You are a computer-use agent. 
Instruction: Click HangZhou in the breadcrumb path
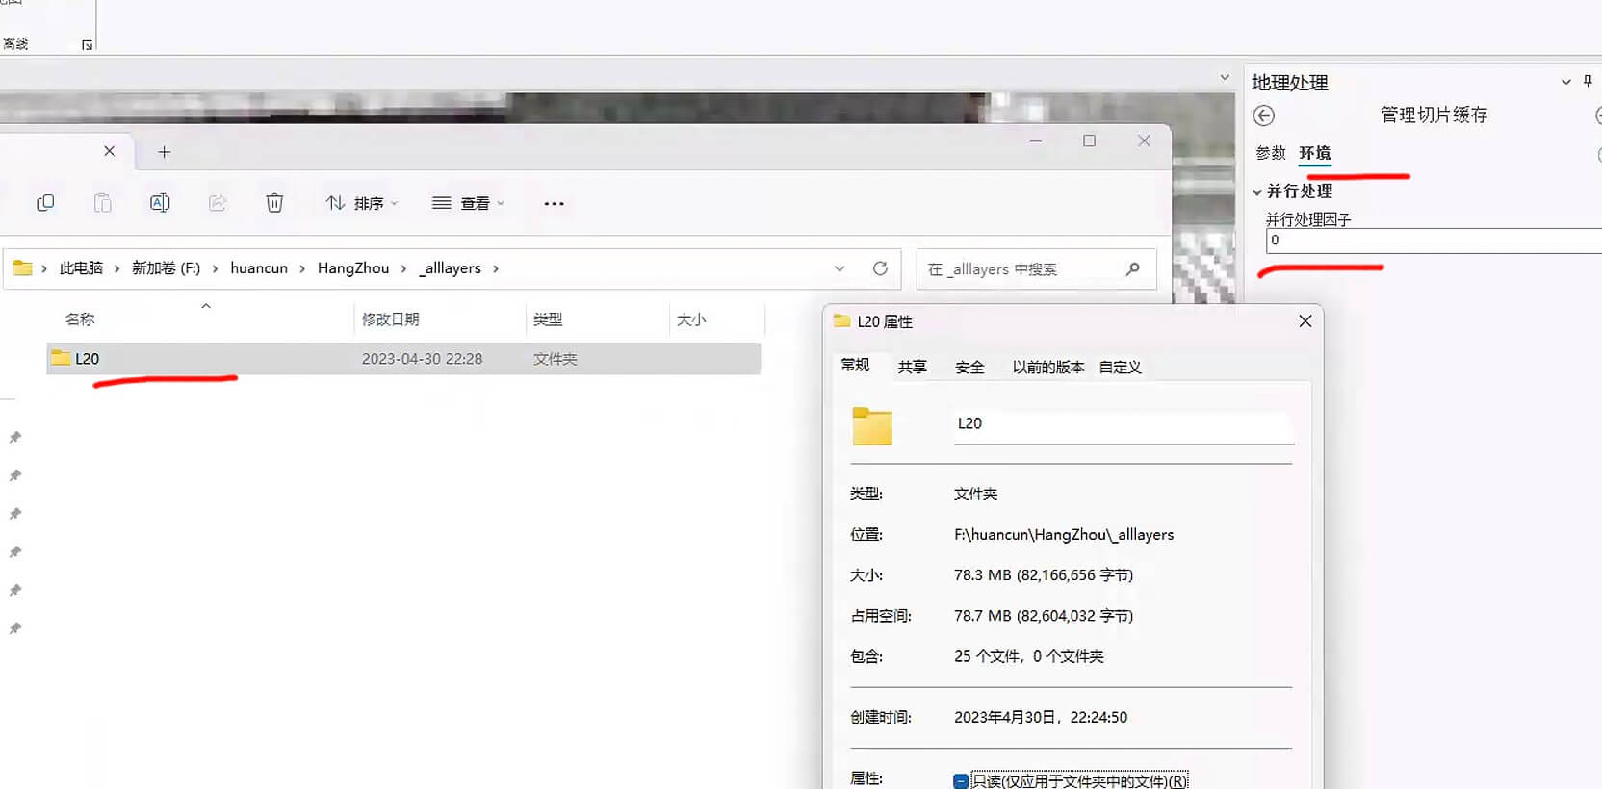353,268
